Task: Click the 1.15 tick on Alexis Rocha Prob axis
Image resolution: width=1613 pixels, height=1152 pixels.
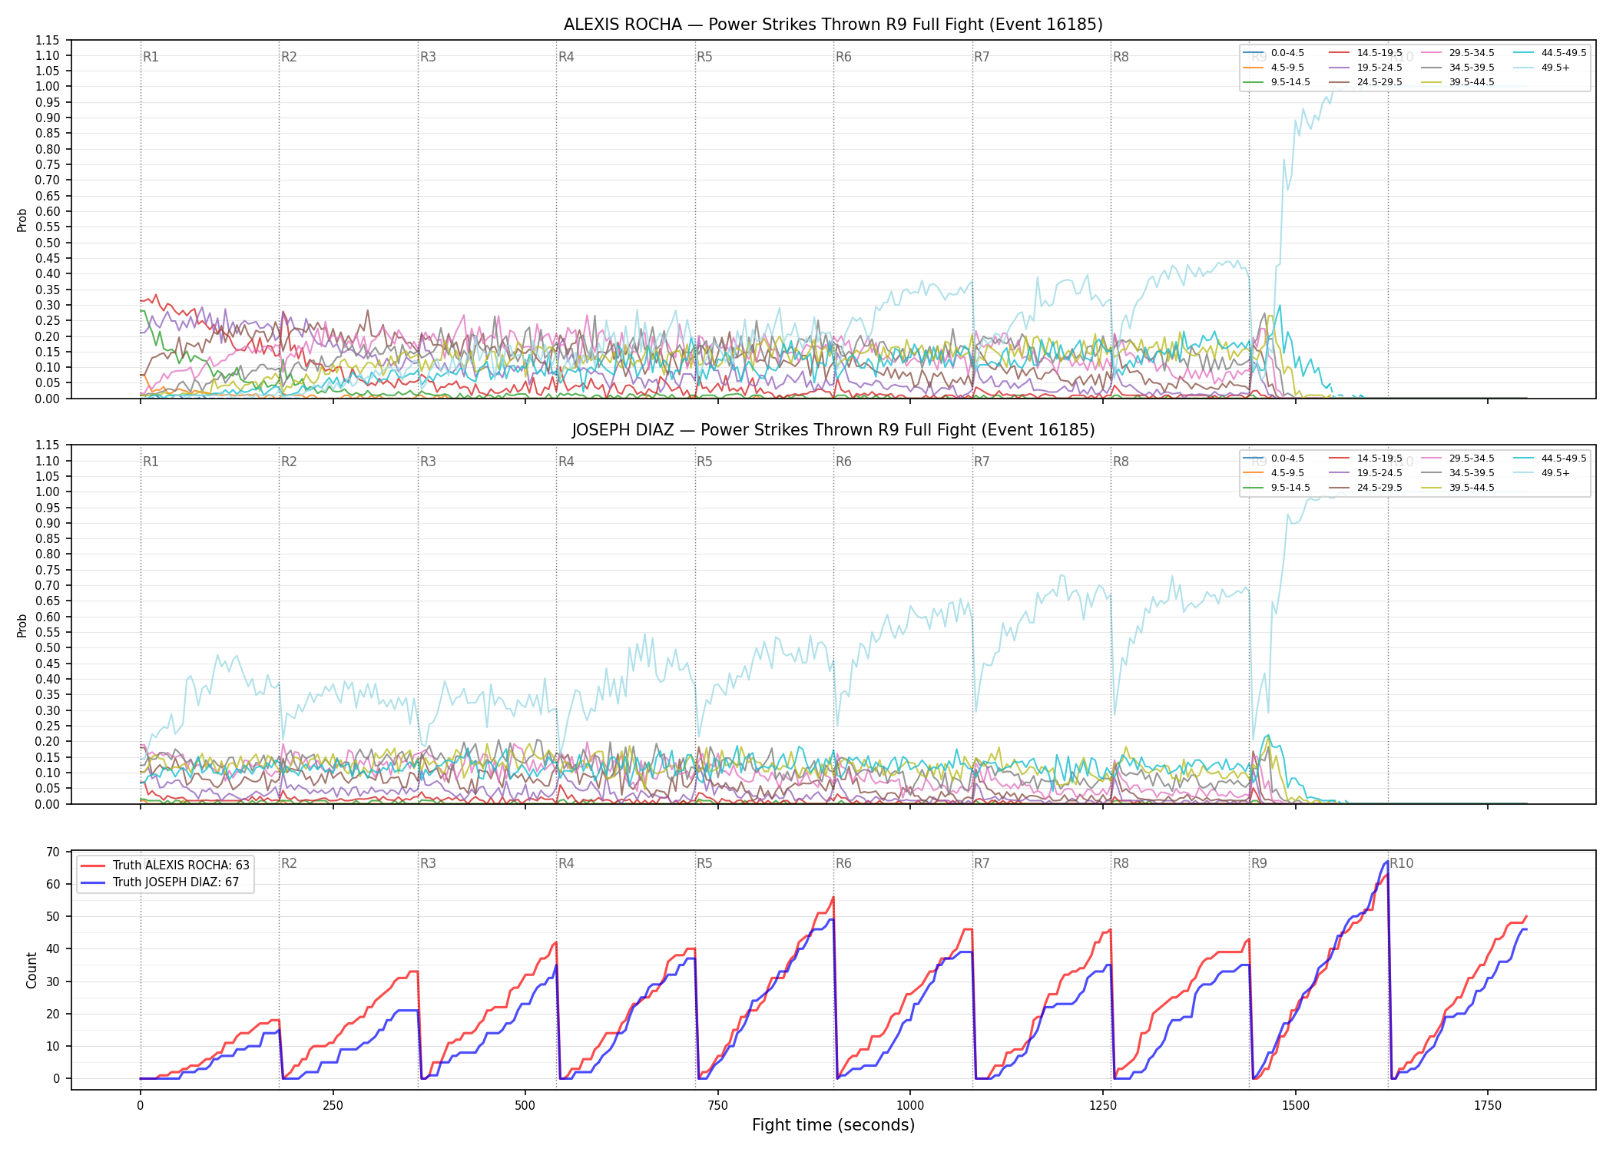Action: tap(48, 40)
